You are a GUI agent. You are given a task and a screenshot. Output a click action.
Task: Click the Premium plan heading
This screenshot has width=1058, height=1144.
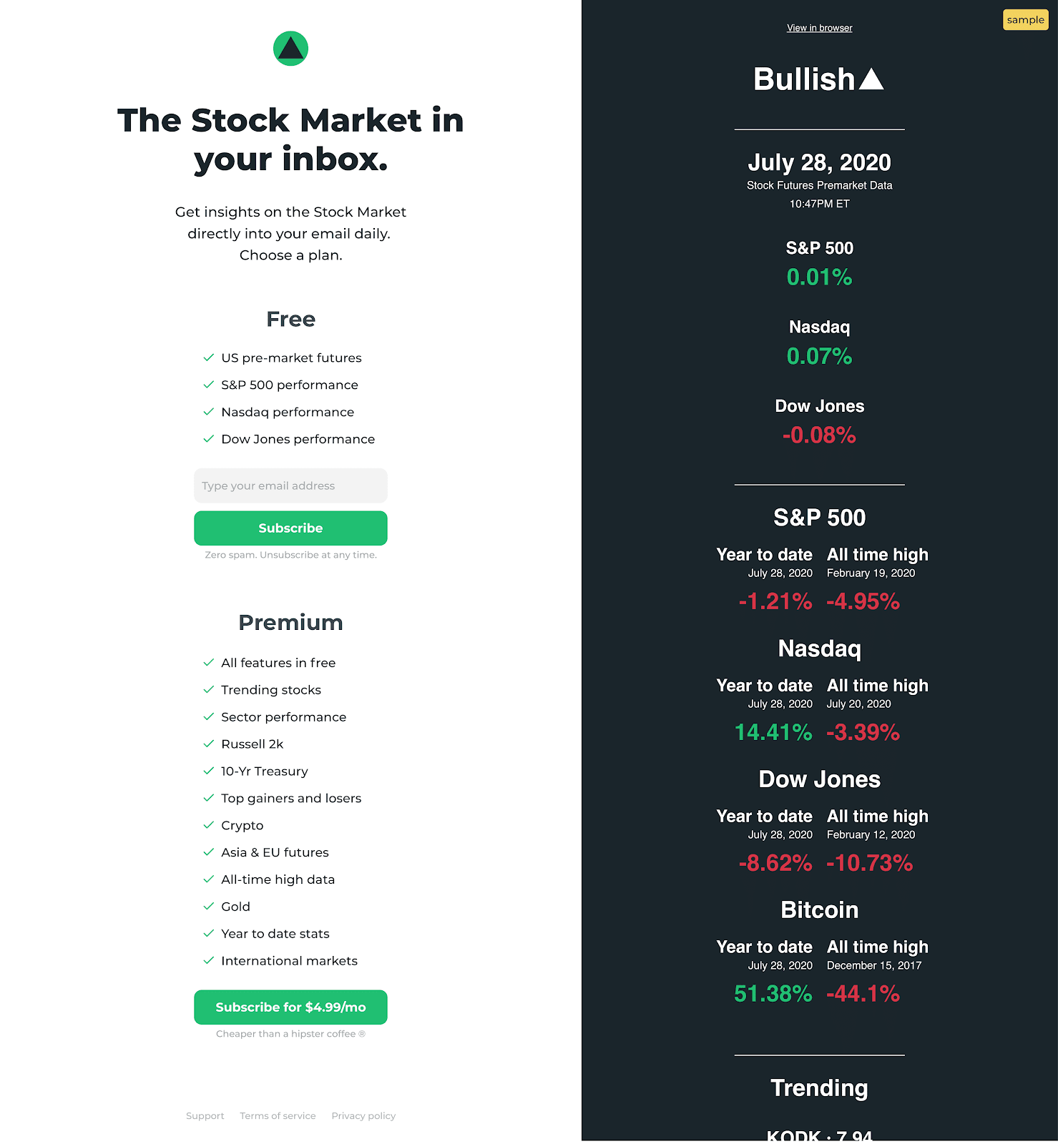290,623
